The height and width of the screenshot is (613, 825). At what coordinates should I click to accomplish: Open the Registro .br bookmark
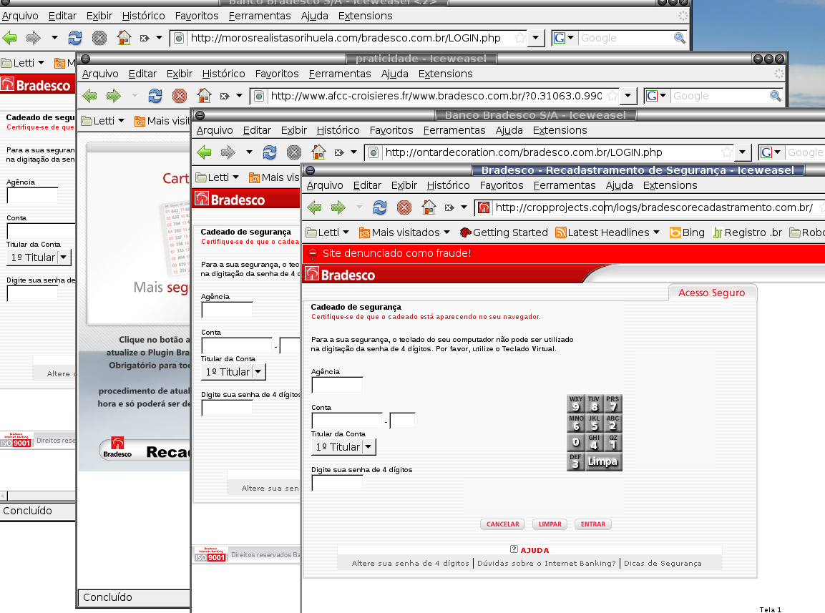pos(747,232)
